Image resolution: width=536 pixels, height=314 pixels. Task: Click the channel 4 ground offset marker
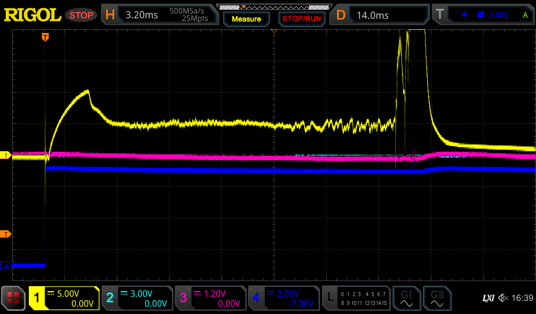click(x=6, y=265)
